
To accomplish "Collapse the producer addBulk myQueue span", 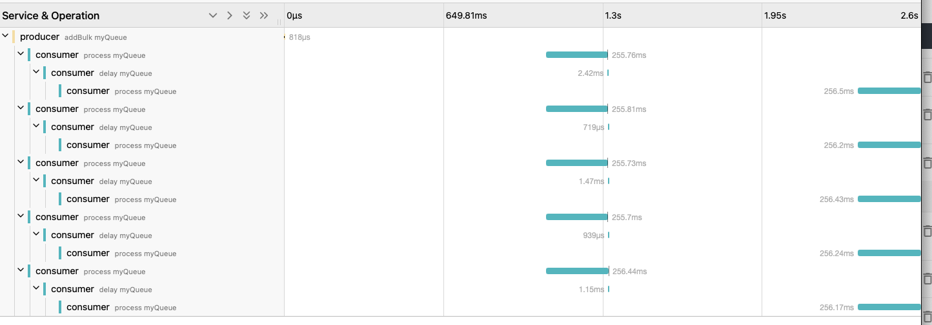I will pyautogui.click(x=6, y=37).
